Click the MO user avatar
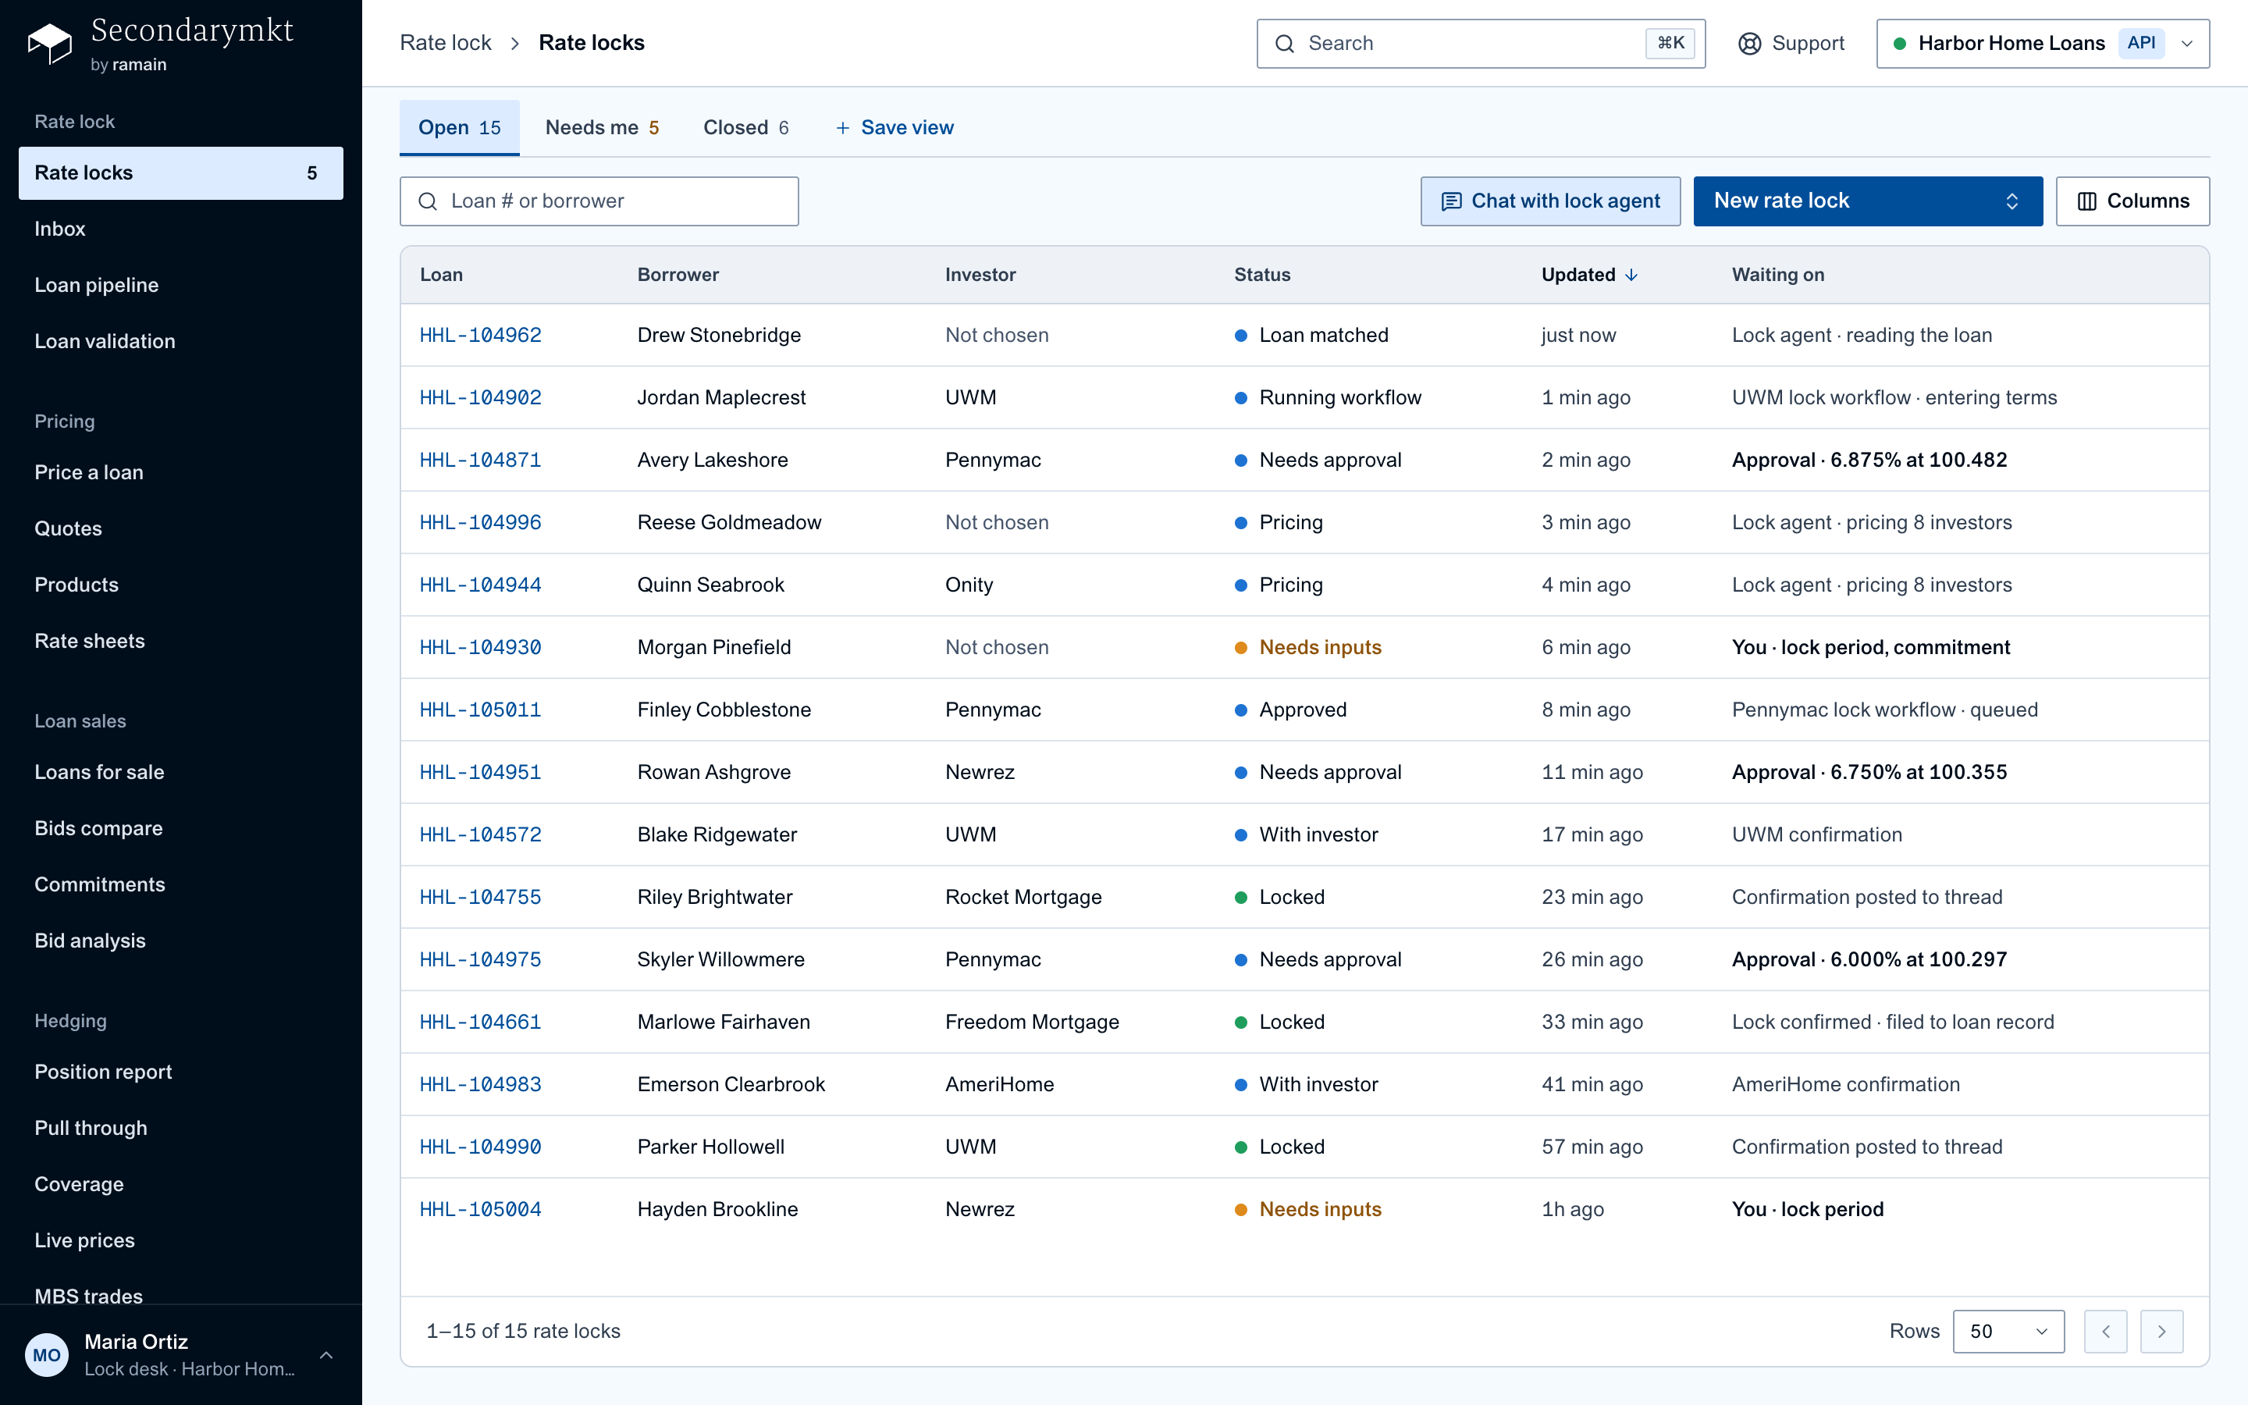Viewport: 2248px width, 1405px height. pyautogui.click(x=47, y=1355)
